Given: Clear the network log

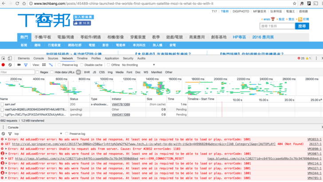Looking at the screenshot, I should click(x=10, y=65).
